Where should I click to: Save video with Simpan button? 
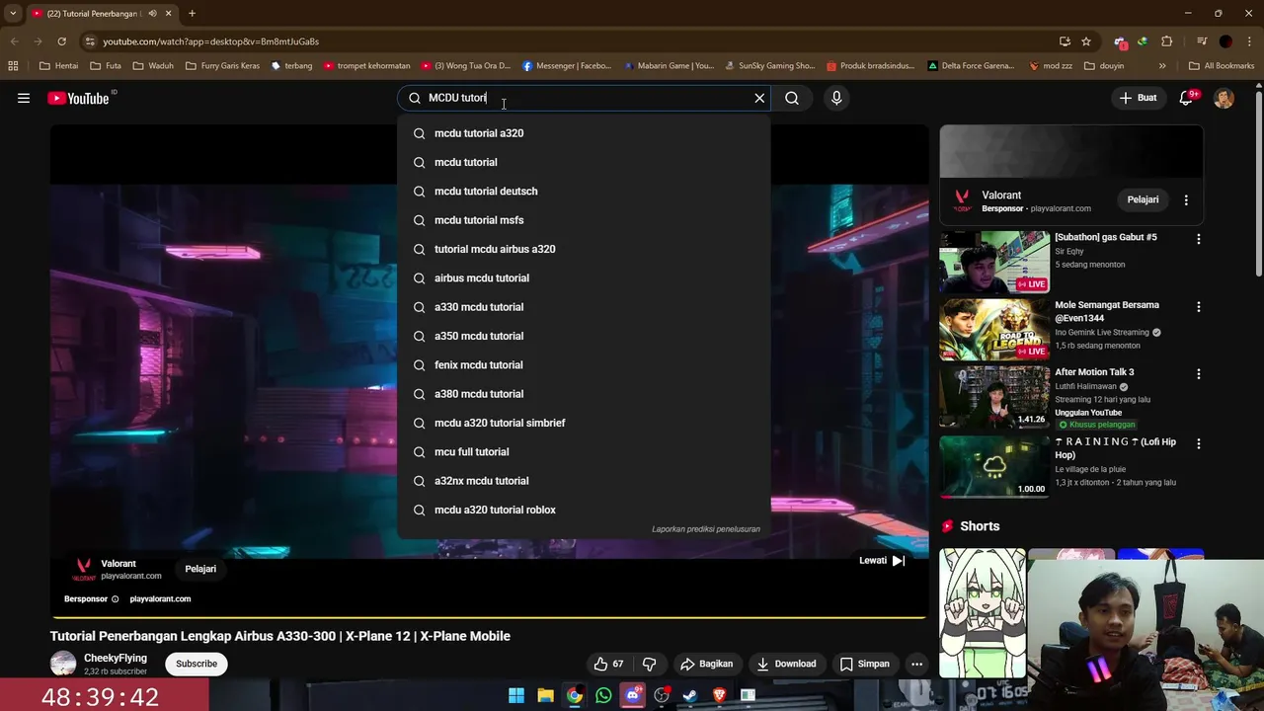pyautogui.click(x=865, y=664)
